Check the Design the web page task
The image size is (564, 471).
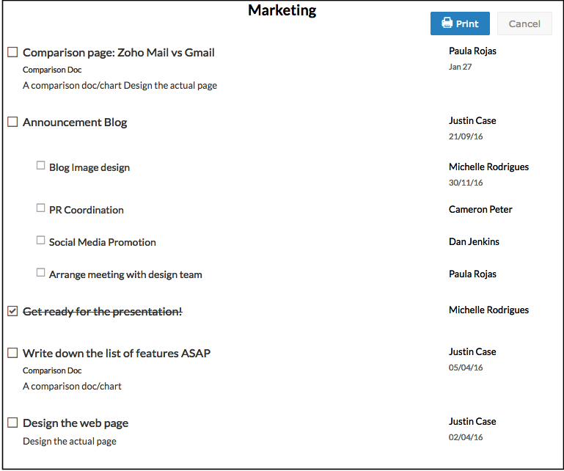(12, 423)
